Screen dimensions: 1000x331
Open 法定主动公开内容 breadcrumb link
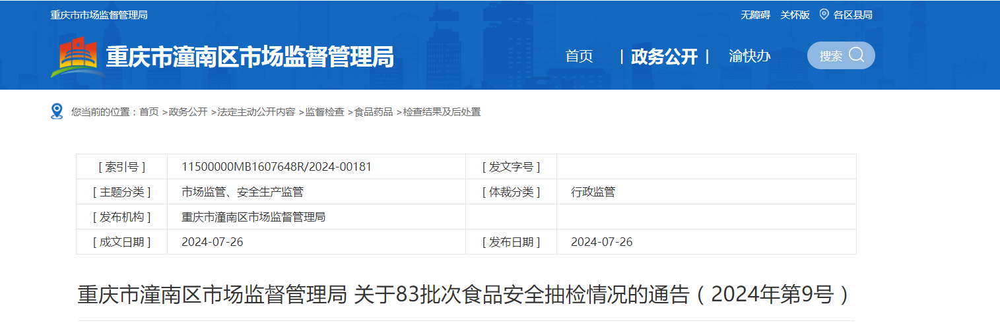click(x=256, y=112)
